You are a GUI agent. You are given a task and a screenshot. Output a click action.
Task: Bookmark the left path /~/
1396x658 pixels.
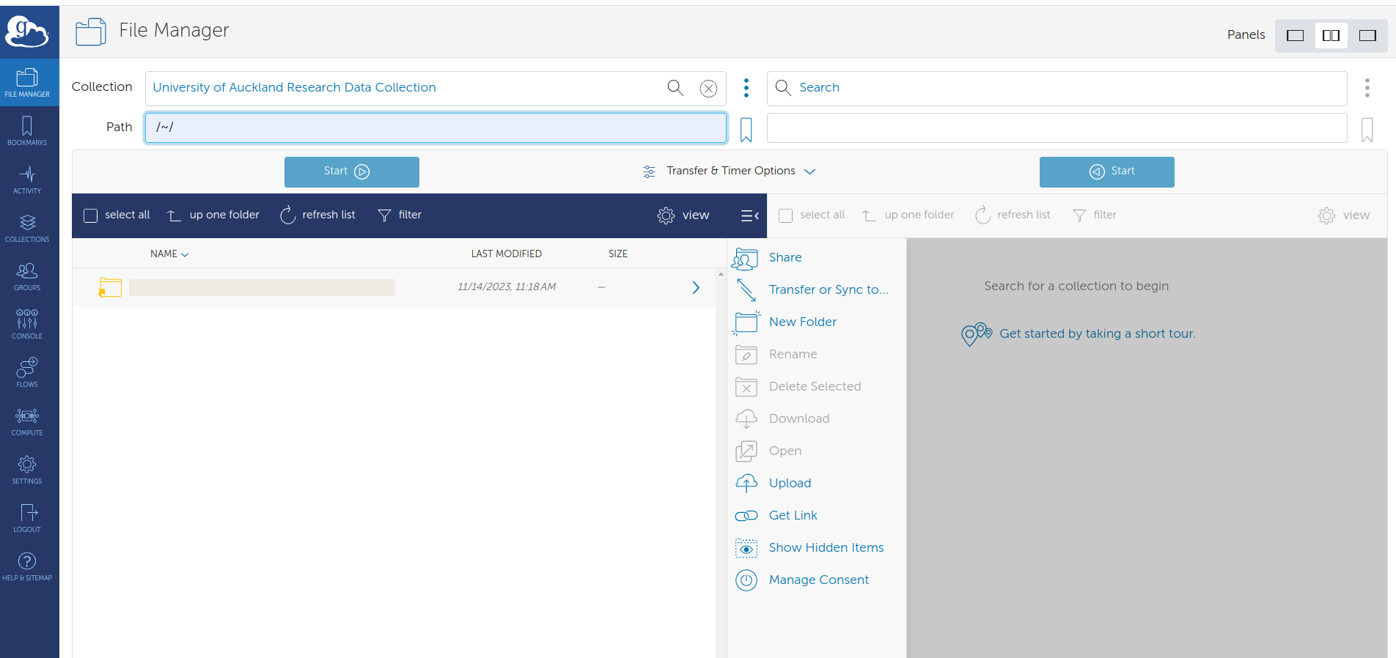[x=746, y=130]
